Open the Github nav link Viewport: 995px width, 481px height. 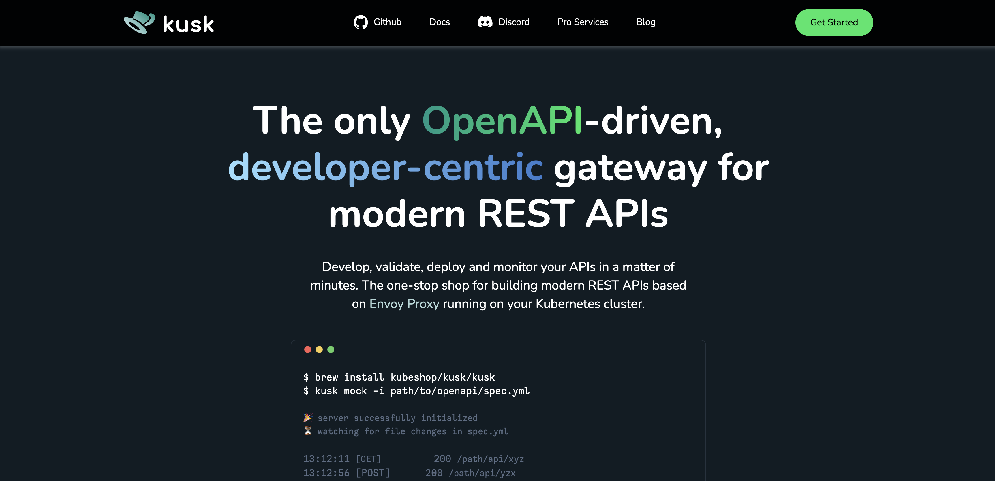[x=387, y=22]
